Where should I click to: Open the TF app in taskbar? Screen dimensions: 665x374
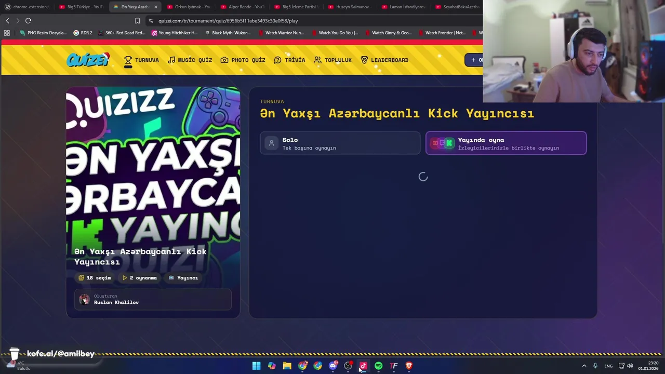coord(394,366)
